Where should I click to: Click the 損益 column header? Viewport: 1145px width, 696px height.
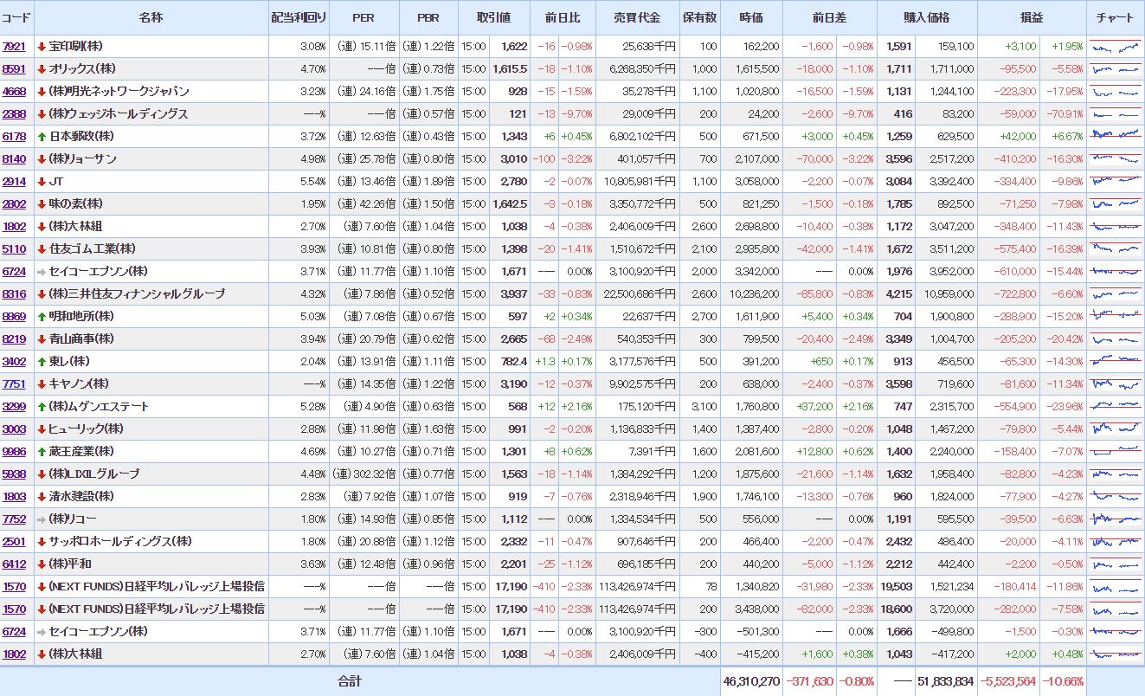[1031, 18]
